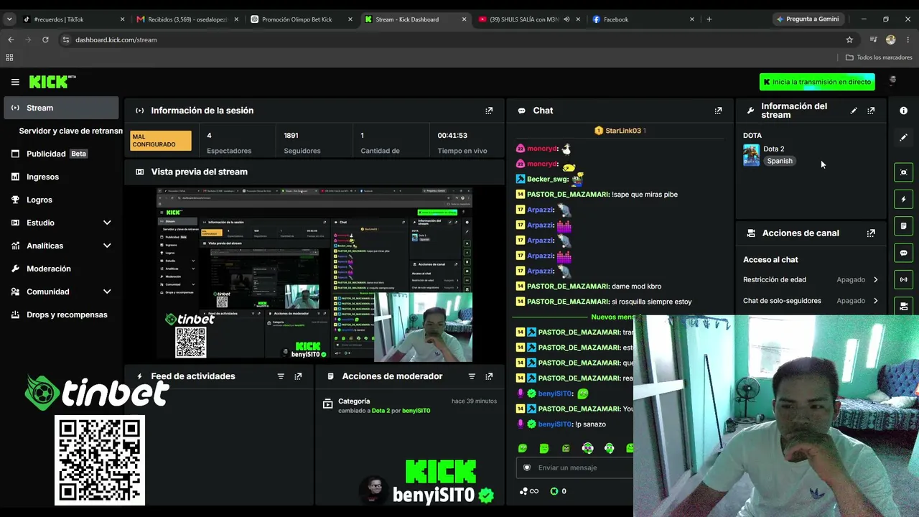
Task: Click the Nuevos mensajes indicator in chat
Action: click(612, 317)
